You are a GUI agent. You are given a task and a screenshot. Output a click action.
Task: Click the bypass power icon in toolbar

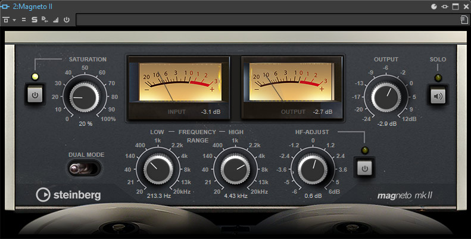tap(67, 20)
